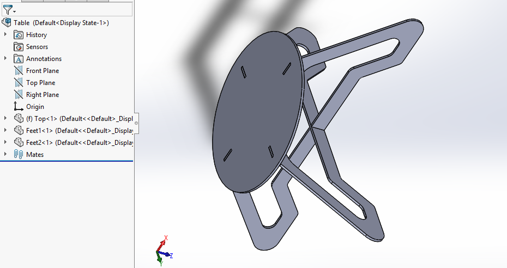Expand the History folder
The height and width of the screenshot is (268, 507).
pos(5,34)
